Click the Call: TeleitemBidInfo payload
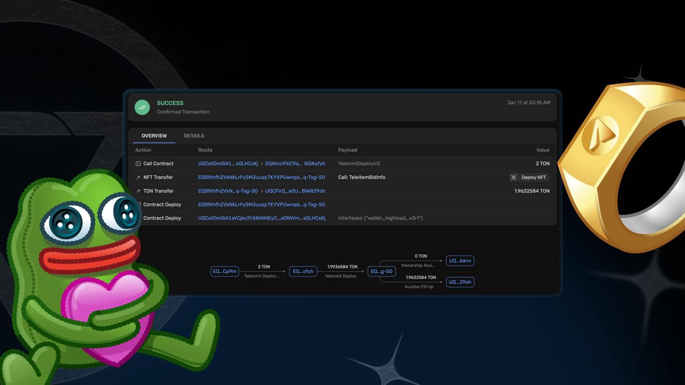The image size is (685, 385). [362, 177]
